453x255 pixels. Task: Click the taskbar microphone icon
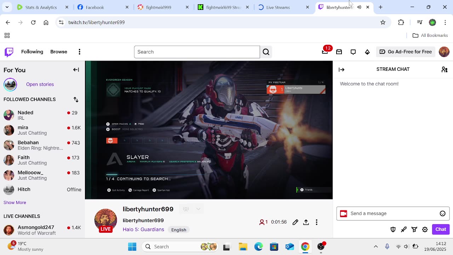click(387, 246)
